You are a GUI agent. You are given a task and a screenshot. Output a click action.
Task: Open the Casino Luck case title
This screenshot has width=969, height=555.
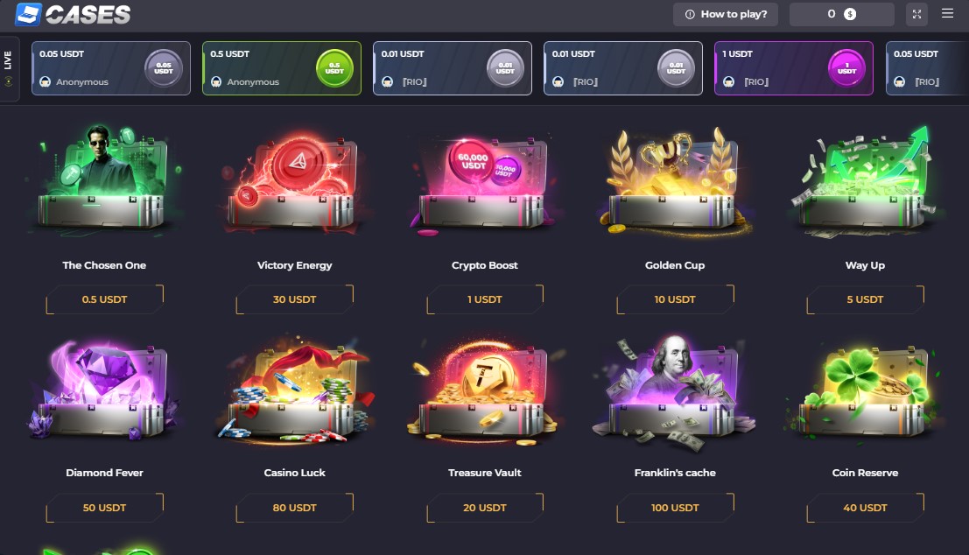[295, 473]
